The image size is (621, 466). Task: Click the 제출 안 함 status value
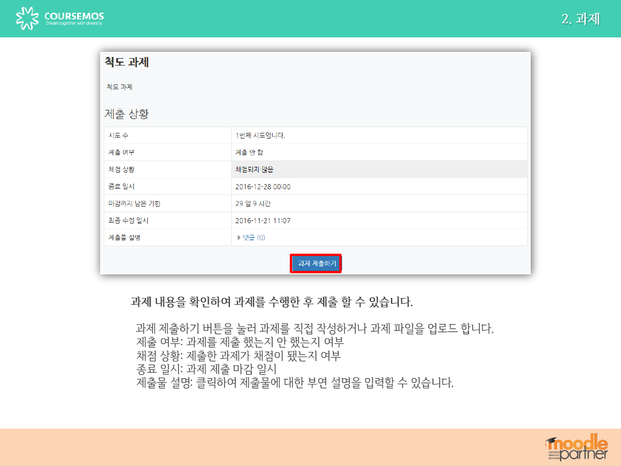(250, 152)
